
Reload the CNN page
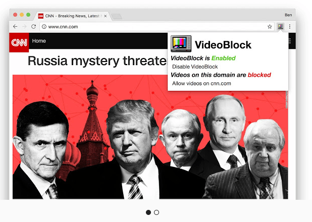coord(33,26)
